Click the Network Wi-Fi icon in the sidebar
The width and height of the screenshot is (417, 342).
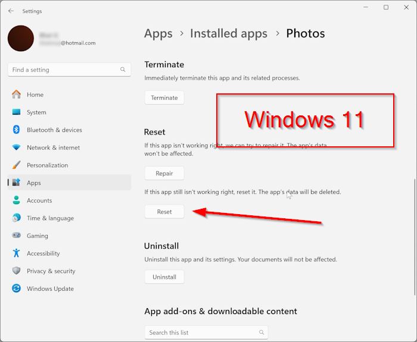click(16, 148)
